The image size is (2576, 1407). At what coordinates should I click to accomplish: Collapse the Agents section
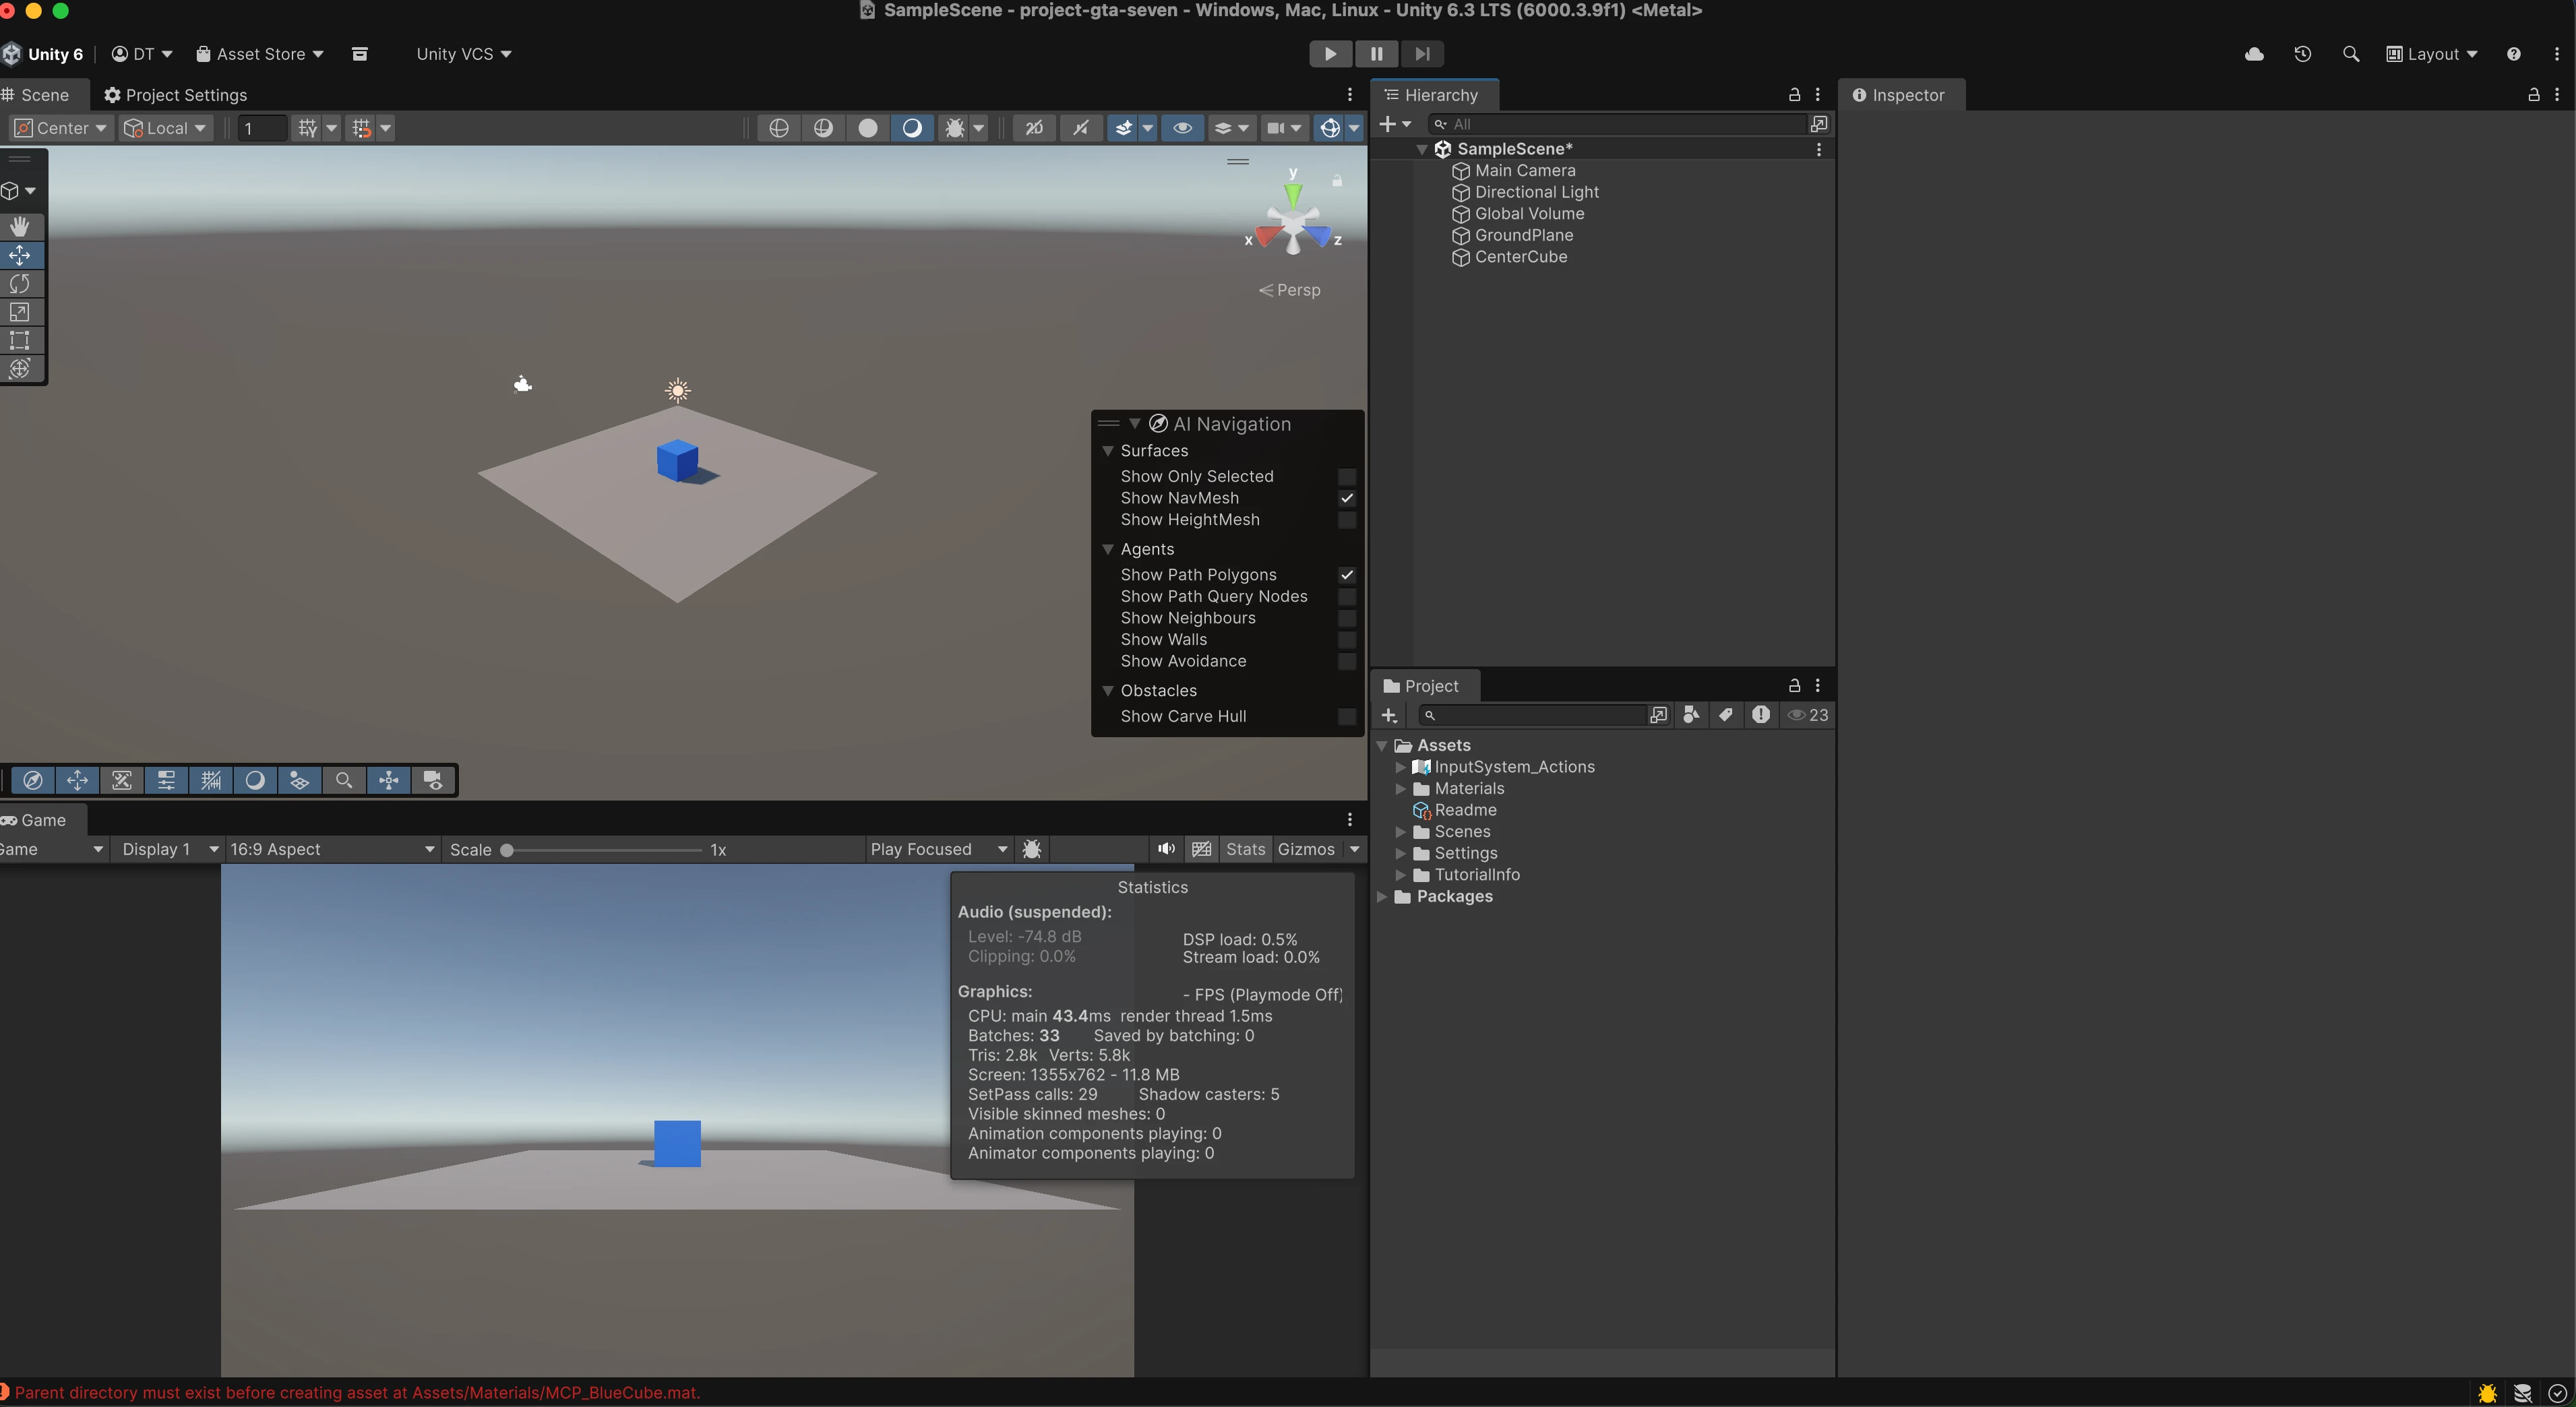click(x=1108, y=549)
